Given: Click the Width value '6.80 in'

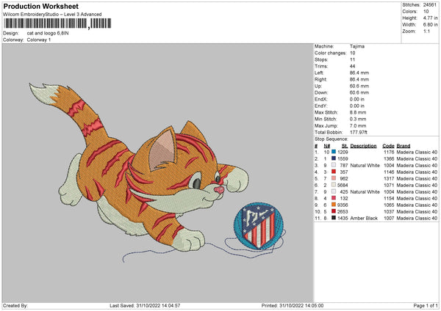Looking at the screenshot, I should coord(430,25).
